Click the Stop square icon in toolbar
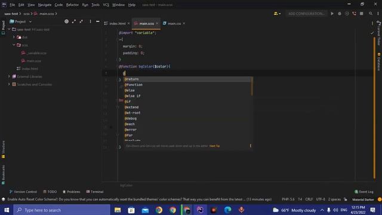382x215 pixels. (362, 14)
